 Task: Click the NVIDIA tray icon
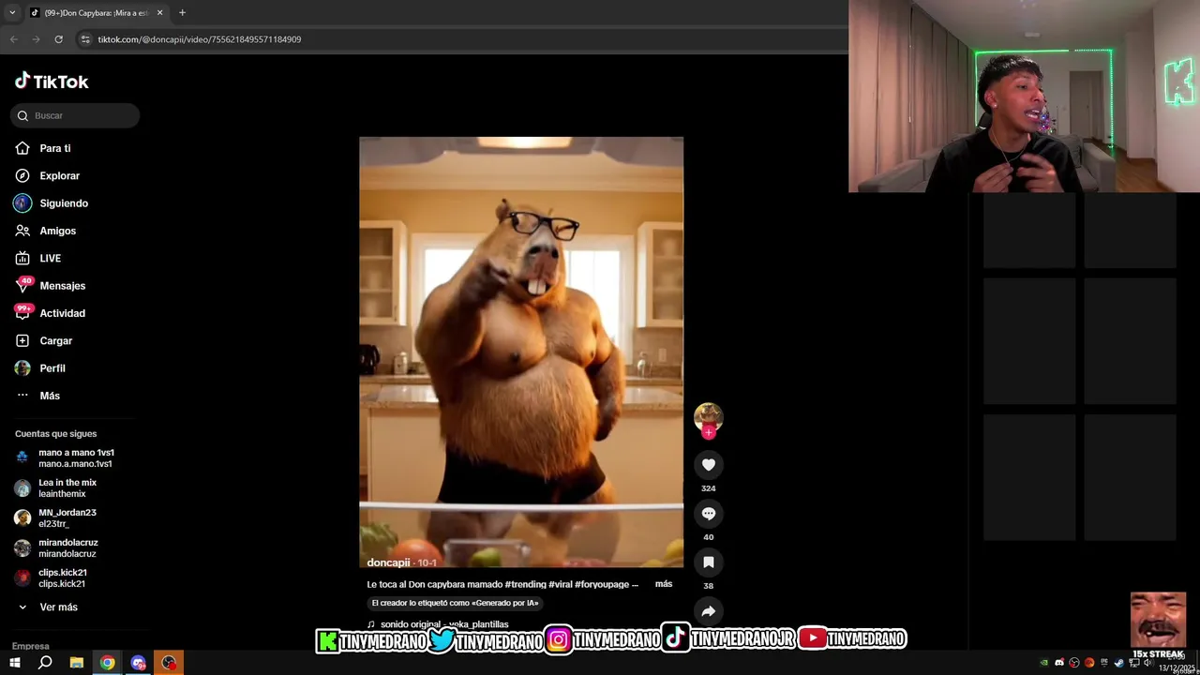click(1044, 663)
